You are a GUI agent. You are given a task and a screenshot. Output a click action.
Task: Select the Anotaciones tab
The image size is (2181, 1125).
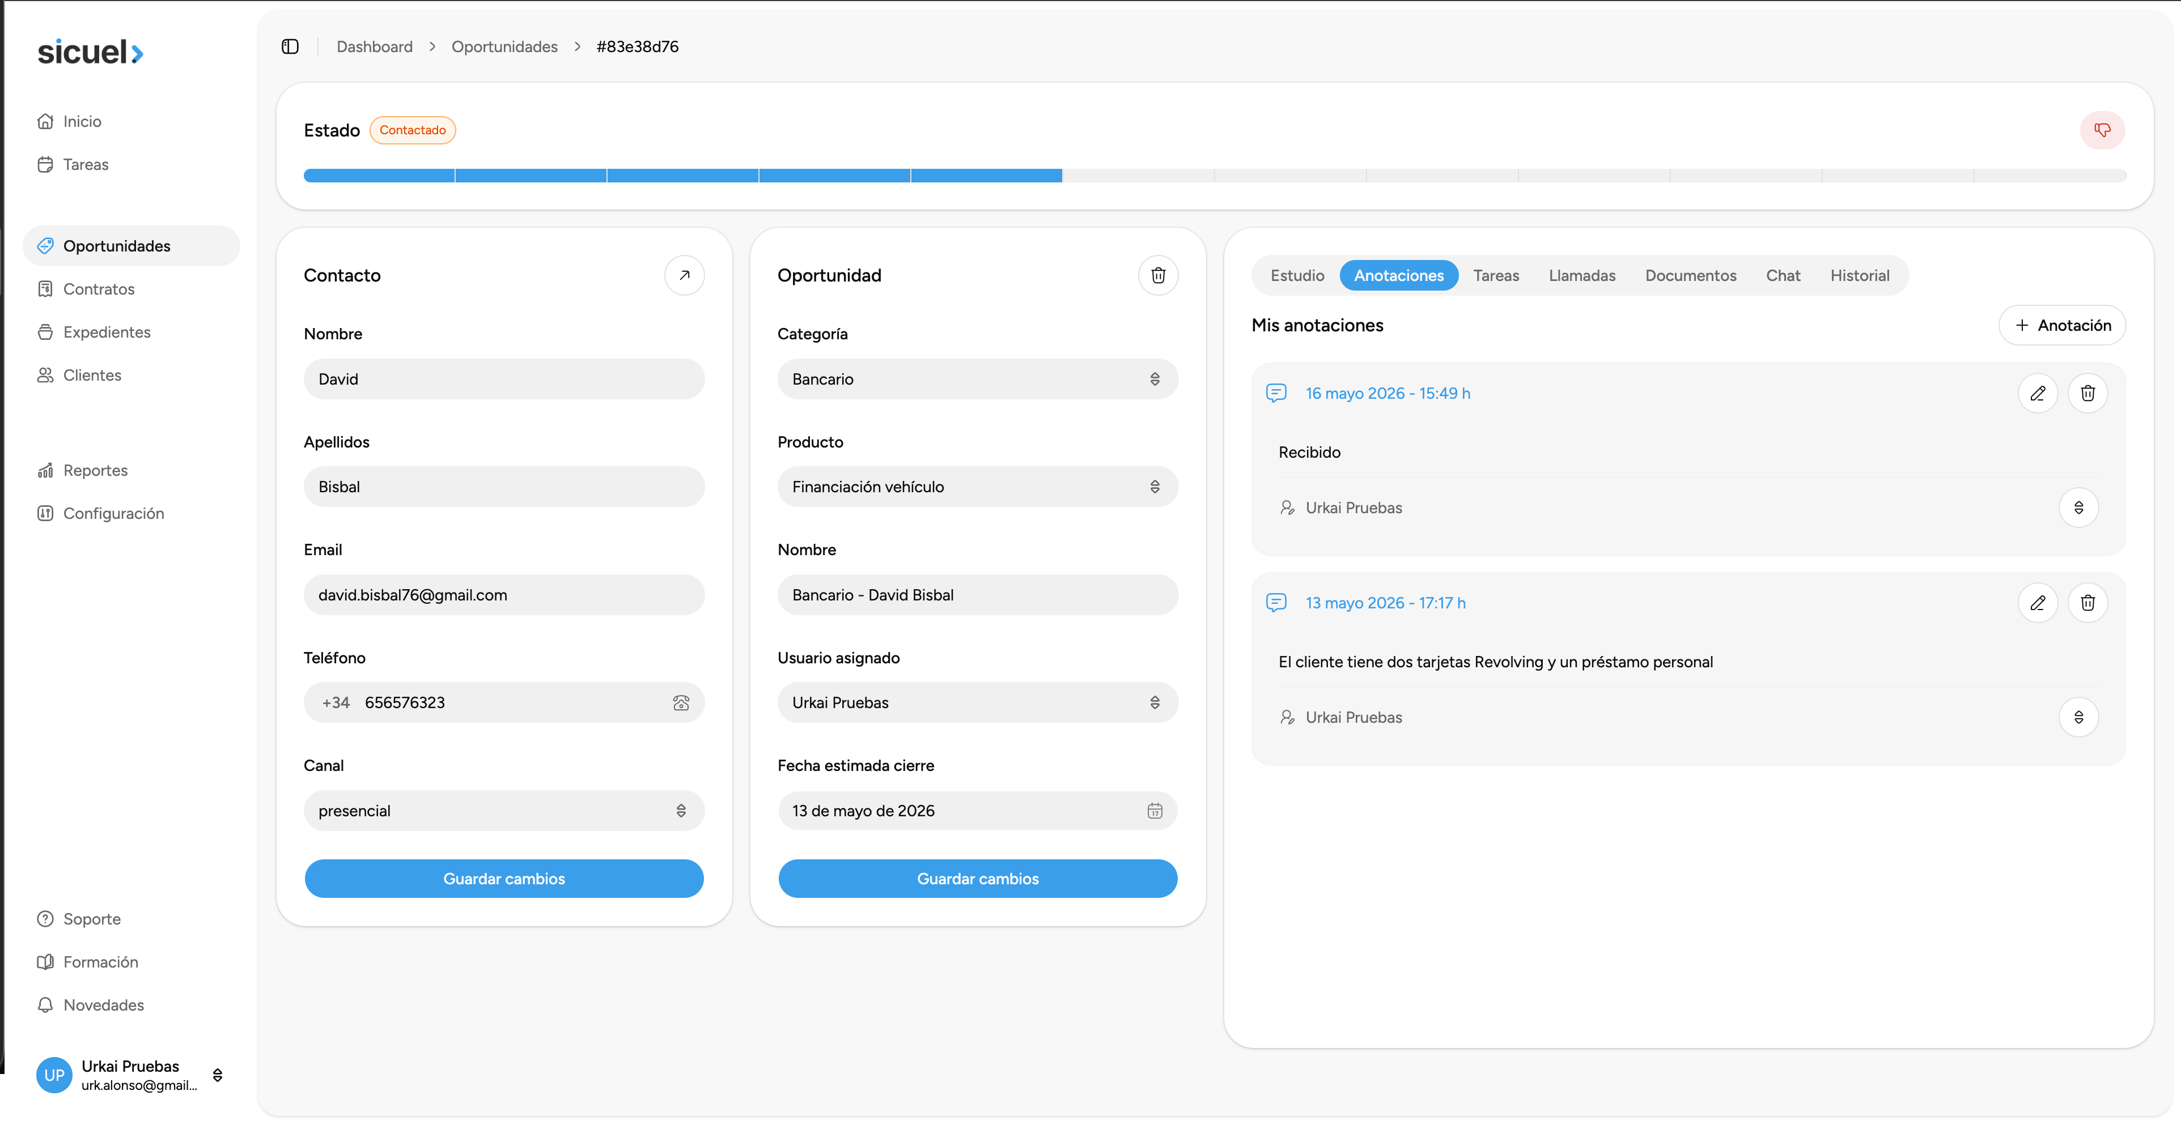[1399, 276]
